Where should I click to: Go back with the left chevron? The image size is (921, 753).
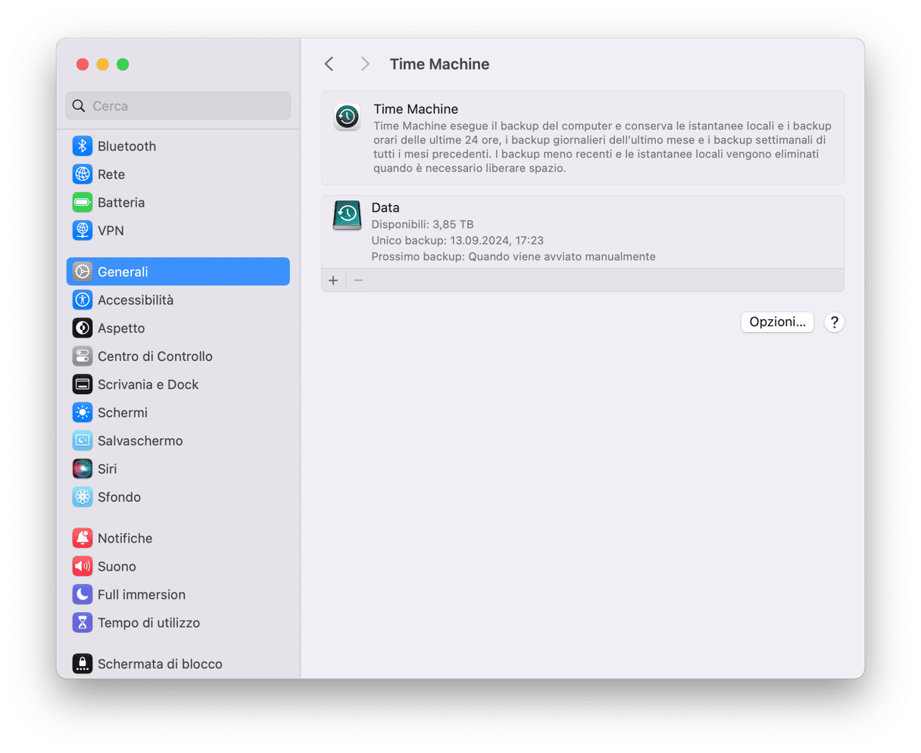coord(329,64)
